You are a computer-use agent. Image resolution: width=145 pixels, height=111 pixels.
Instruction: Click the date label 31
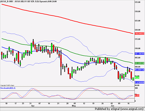coord(30,104)
